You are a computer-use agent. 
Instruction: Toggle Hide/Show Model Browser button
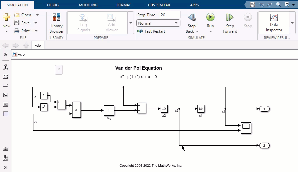[6, 54]
